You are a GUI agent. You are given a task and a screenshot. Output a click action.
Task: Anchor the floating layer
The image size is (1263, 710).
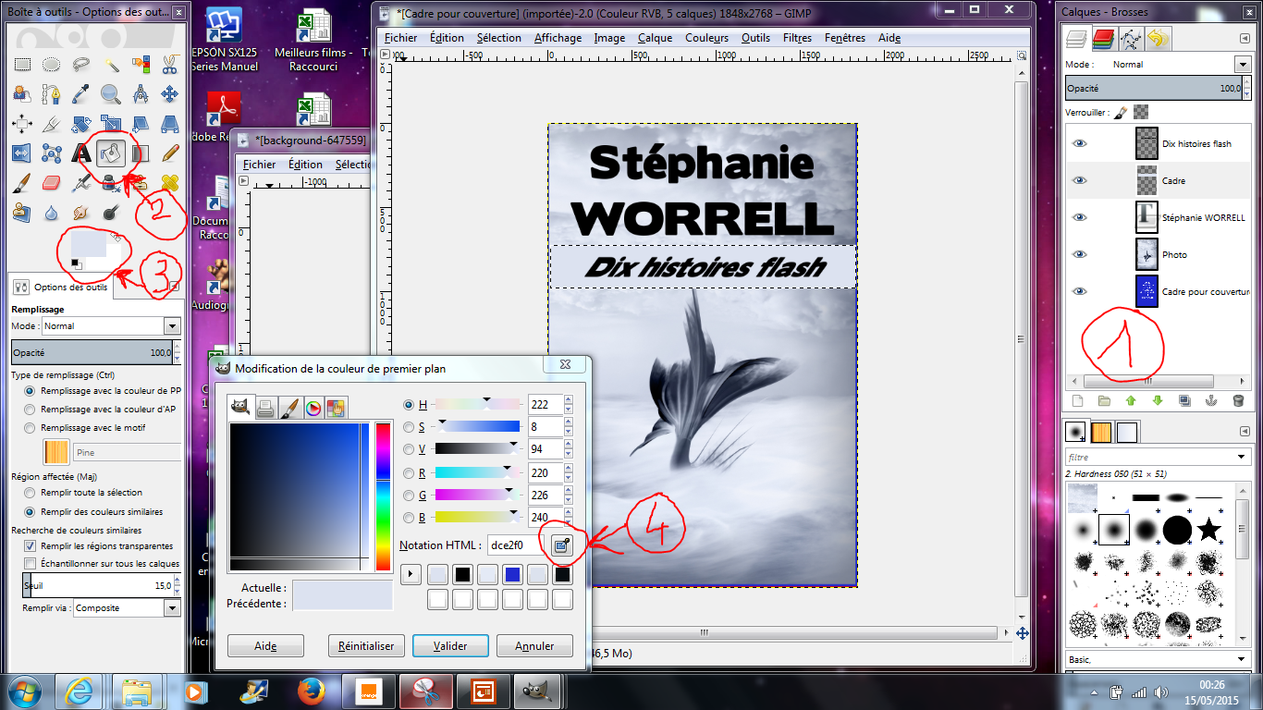click(x=1211, y=400)
